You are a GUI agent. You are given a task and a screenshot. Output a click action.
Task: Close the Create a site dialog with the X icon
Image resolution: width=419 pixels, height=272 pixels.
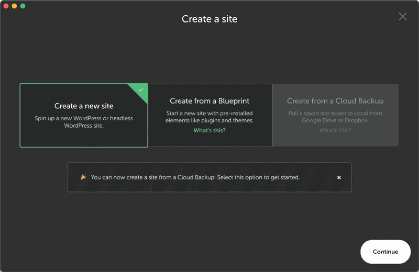coord(402,17)
